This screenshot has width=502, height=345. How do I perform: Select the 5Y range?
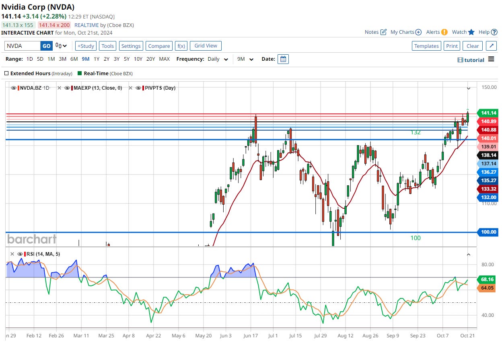click(x=127, y=59)
